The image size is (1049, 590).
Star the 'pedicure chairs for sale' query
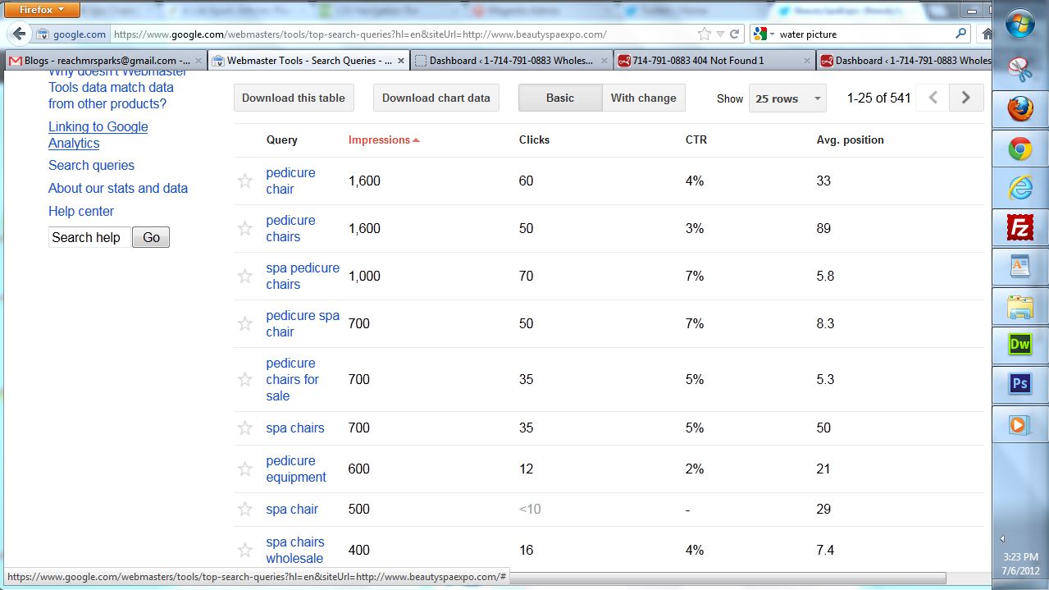click(244, 379)
